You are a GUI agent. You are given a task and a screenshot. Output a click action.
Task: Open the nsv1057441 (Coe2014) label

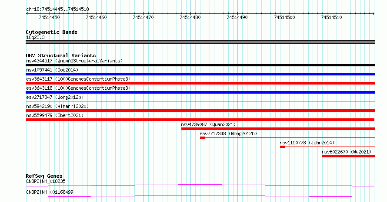click(52, 70)
